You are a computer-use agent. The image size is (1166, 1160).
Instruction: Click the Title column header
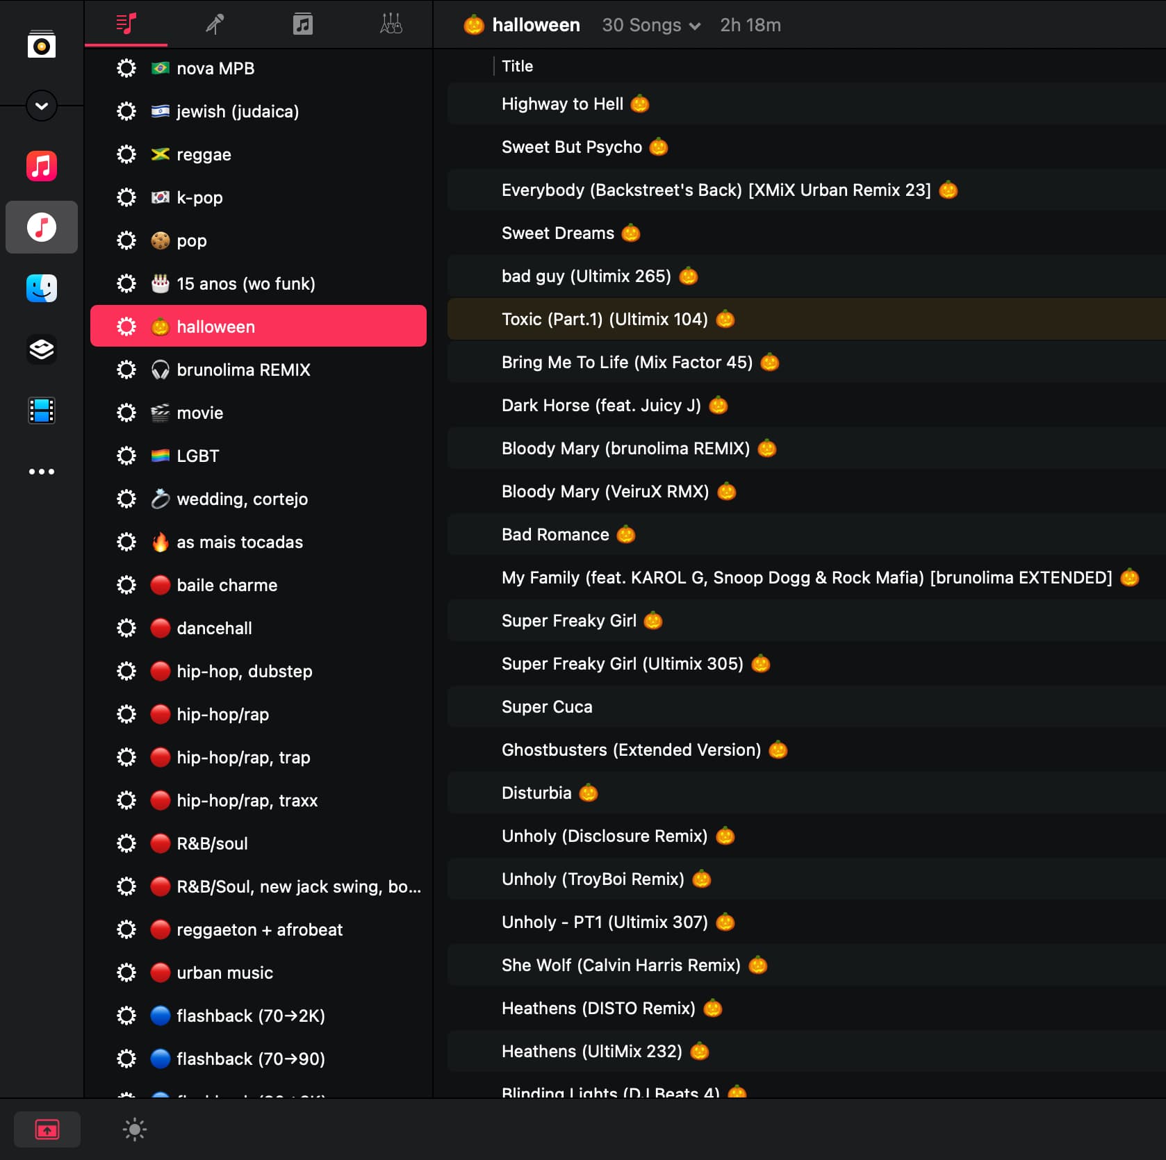pos(517,66)
